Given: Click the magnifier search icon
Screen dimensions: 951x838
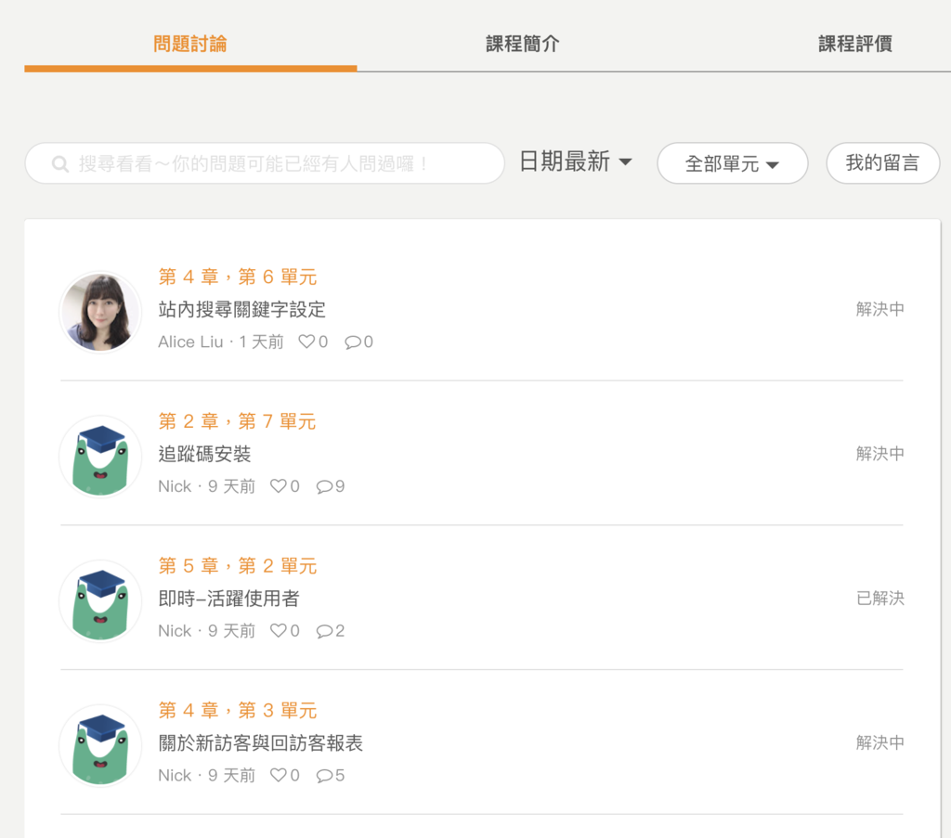Looking at the screenshot, I should (x=60, y=164).
